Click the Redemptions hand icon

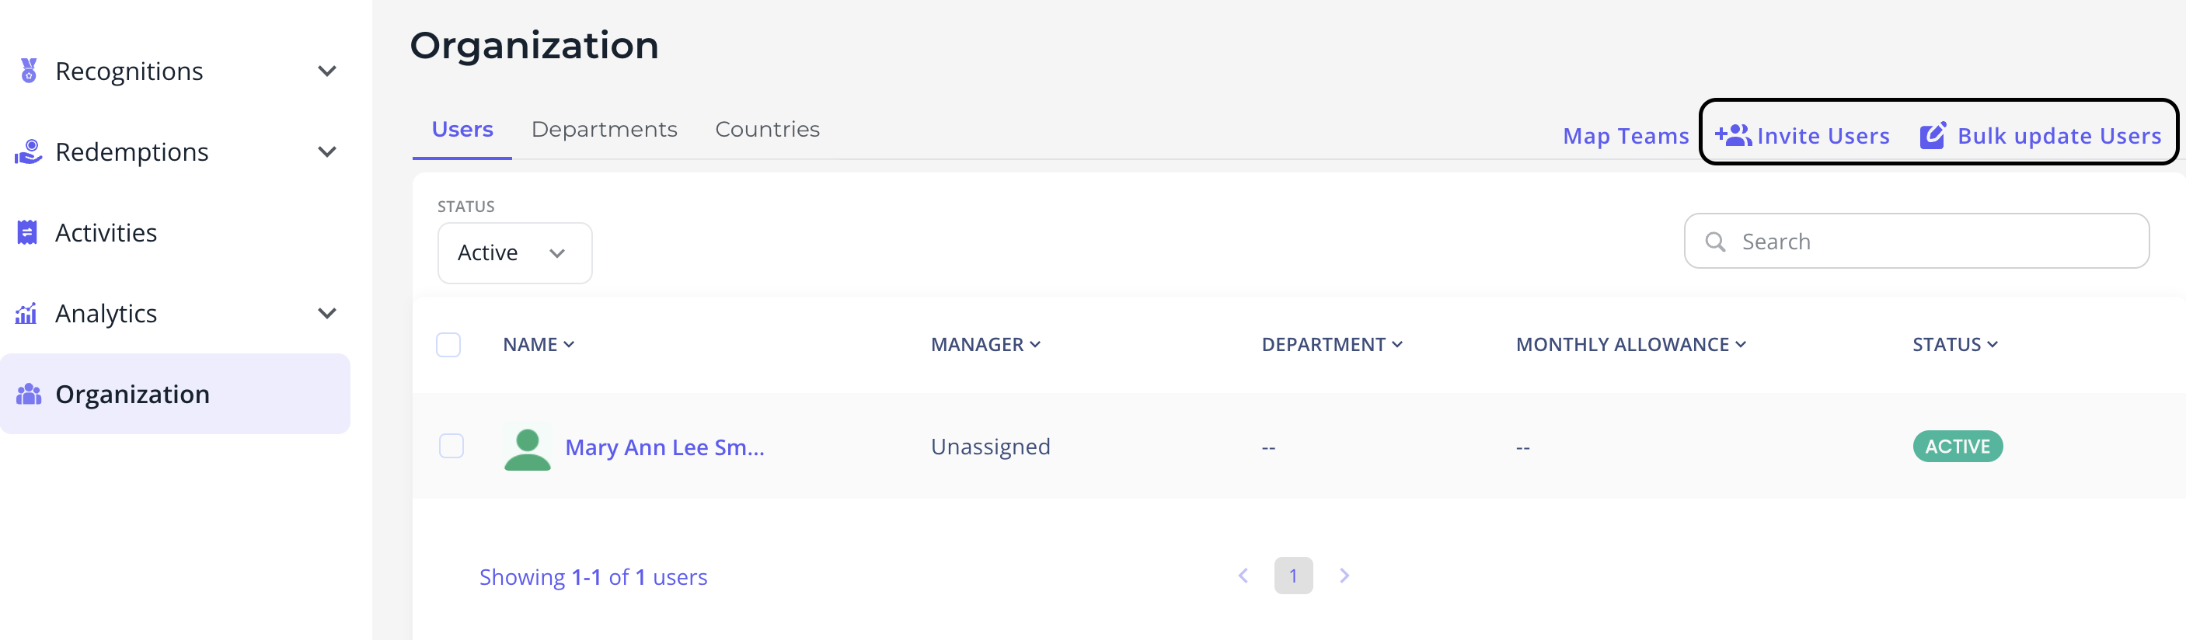click(x=28, y=151)
